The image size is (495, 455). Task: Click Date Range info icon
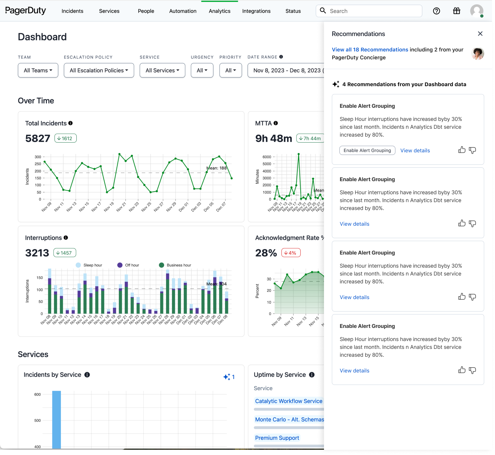pos(281,57)
